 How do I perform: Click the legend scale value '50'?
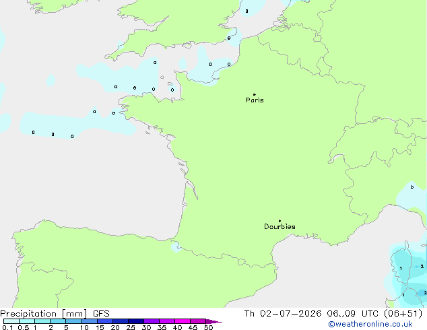tap(208, 327)
